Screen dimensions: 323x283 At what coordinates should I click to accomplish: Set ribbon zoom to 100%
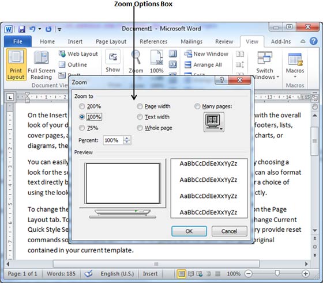(156, 62)
